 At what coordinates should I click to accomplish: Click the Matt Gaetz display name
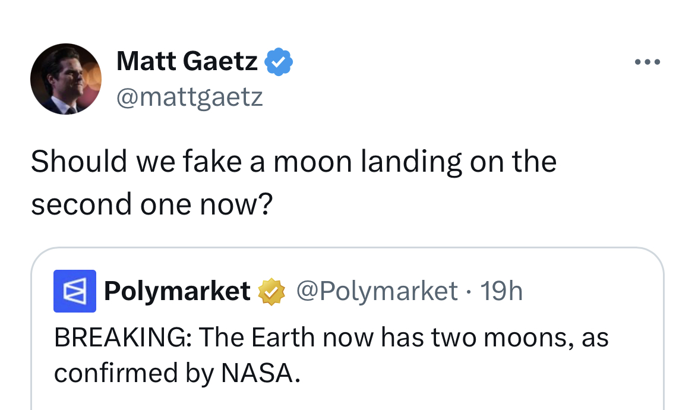pyautogui.click(x=187, y=62)
